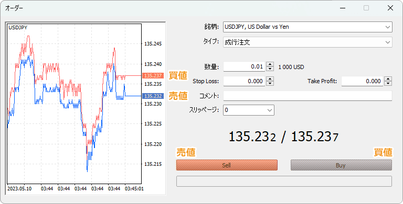Click the Sell button
Screen dimensions: 403x204
pyautogui.click(x=227, y=165)
